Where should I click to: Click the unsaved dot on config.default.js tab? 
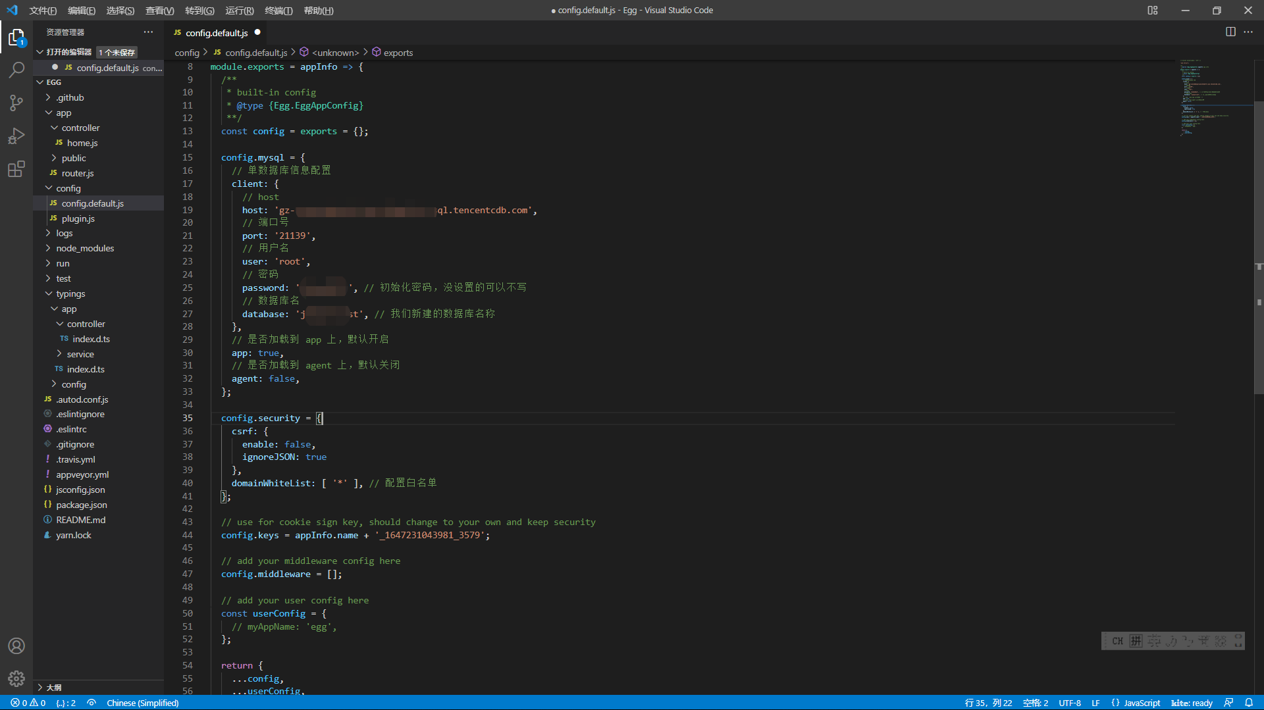click(x=257, y=32)
